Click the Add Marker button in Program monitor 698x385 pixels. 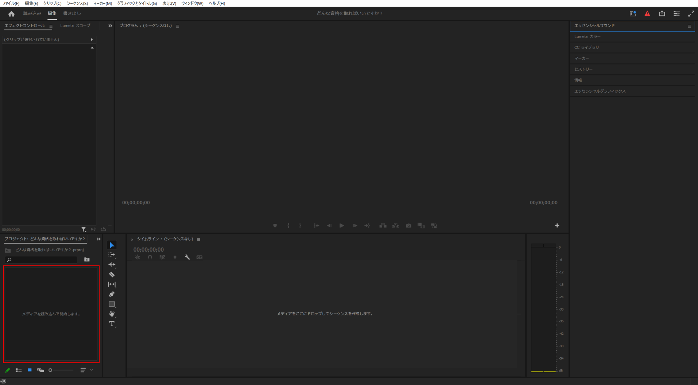tap(275, 226)
